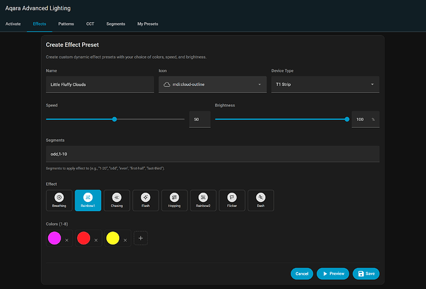The width and height of the screenshot is (426, 289).
Task: Pick the Flash effect tile
Action: point(146,199)
